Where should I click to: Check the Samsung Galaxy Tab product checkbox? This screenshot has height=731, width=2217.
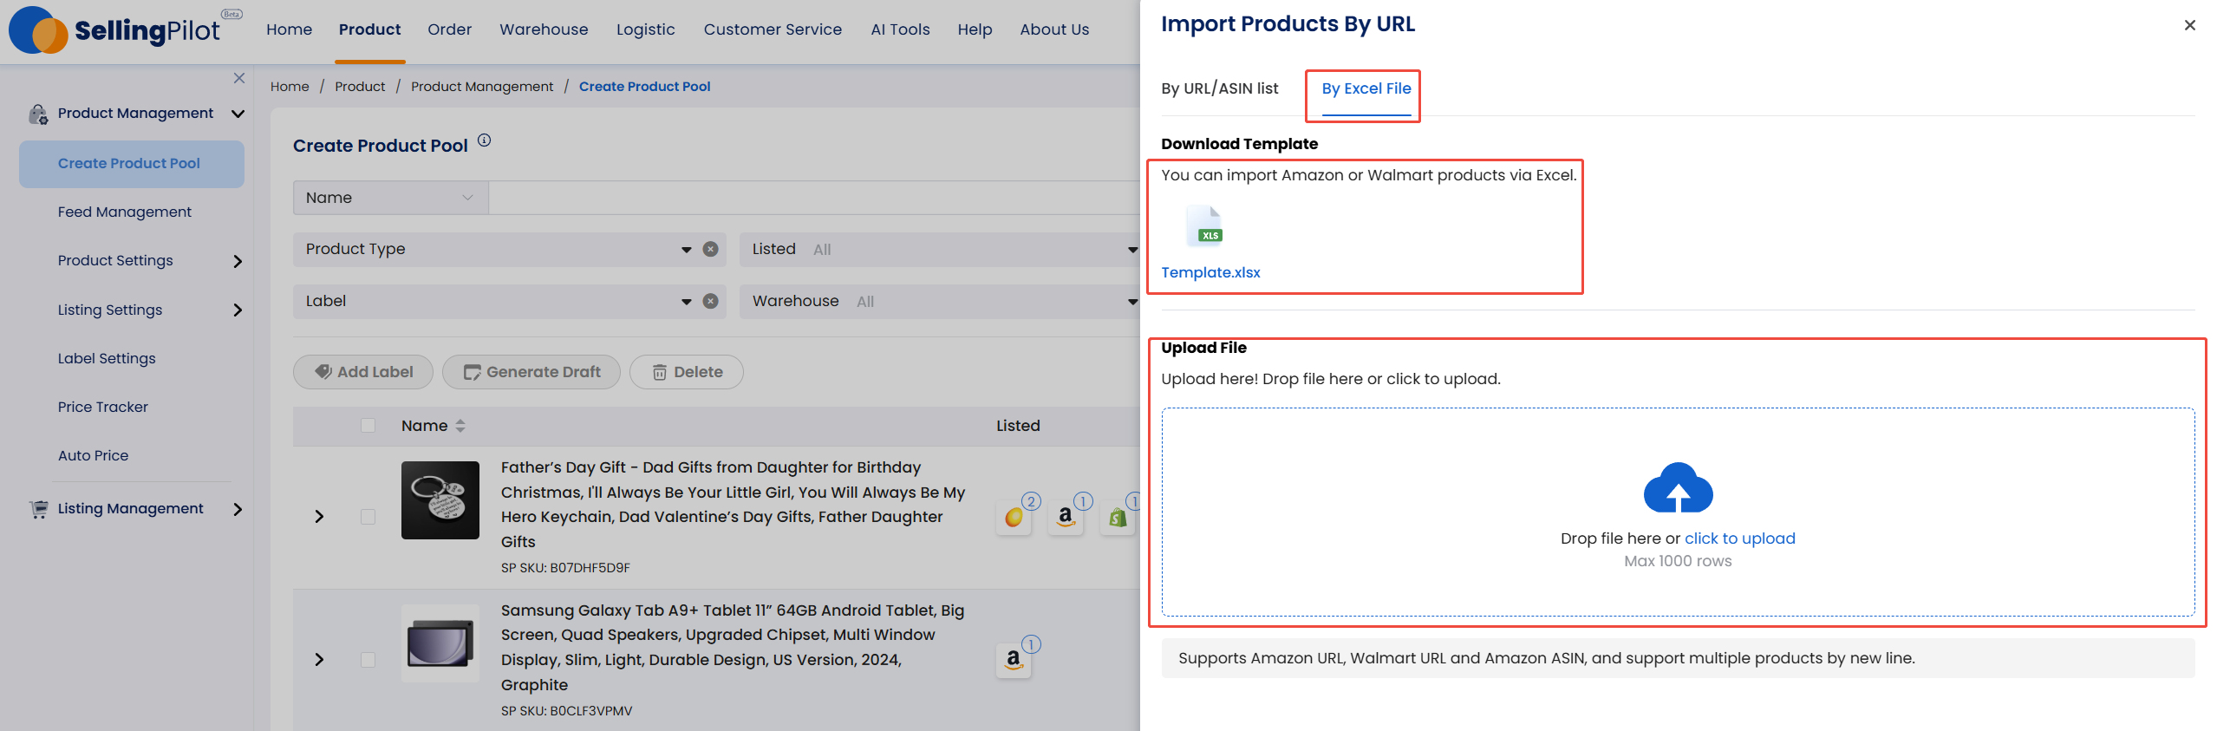[368, 660]
